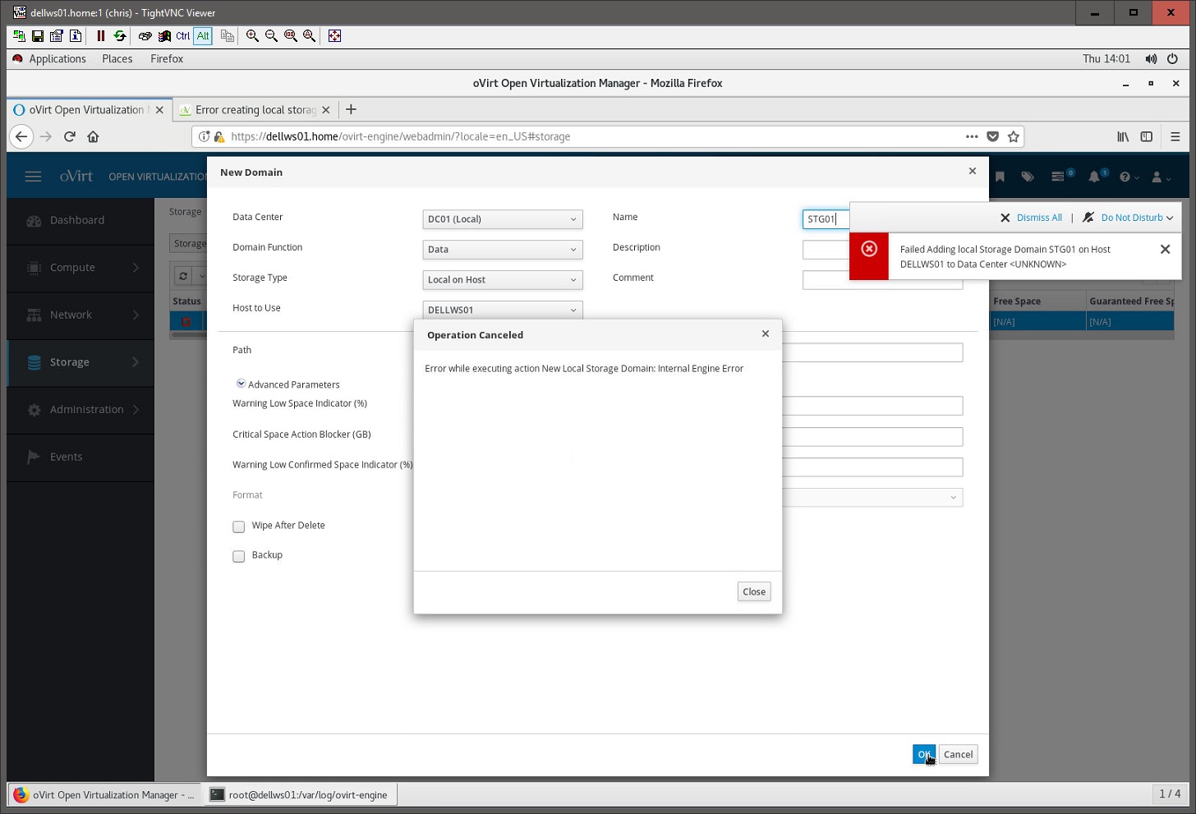Open the Firefox library icon
1196x814 pixels.
(1122, 137)
